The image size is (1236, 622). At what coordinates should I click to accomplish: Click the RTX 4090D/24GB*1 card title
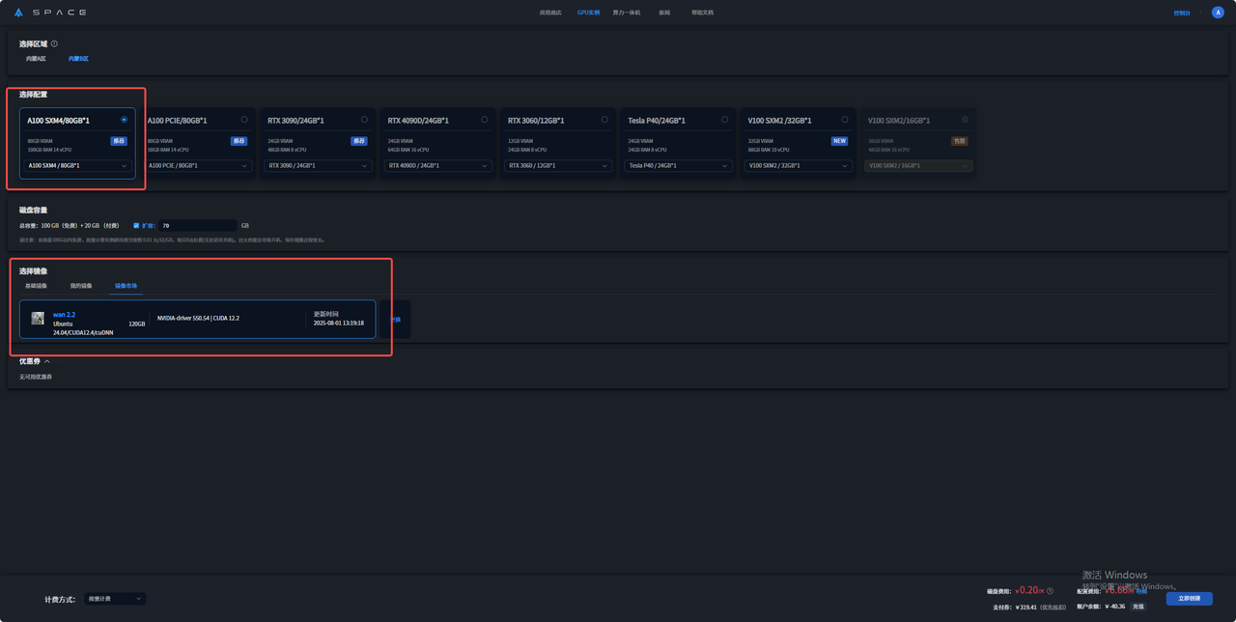point(418,121)
